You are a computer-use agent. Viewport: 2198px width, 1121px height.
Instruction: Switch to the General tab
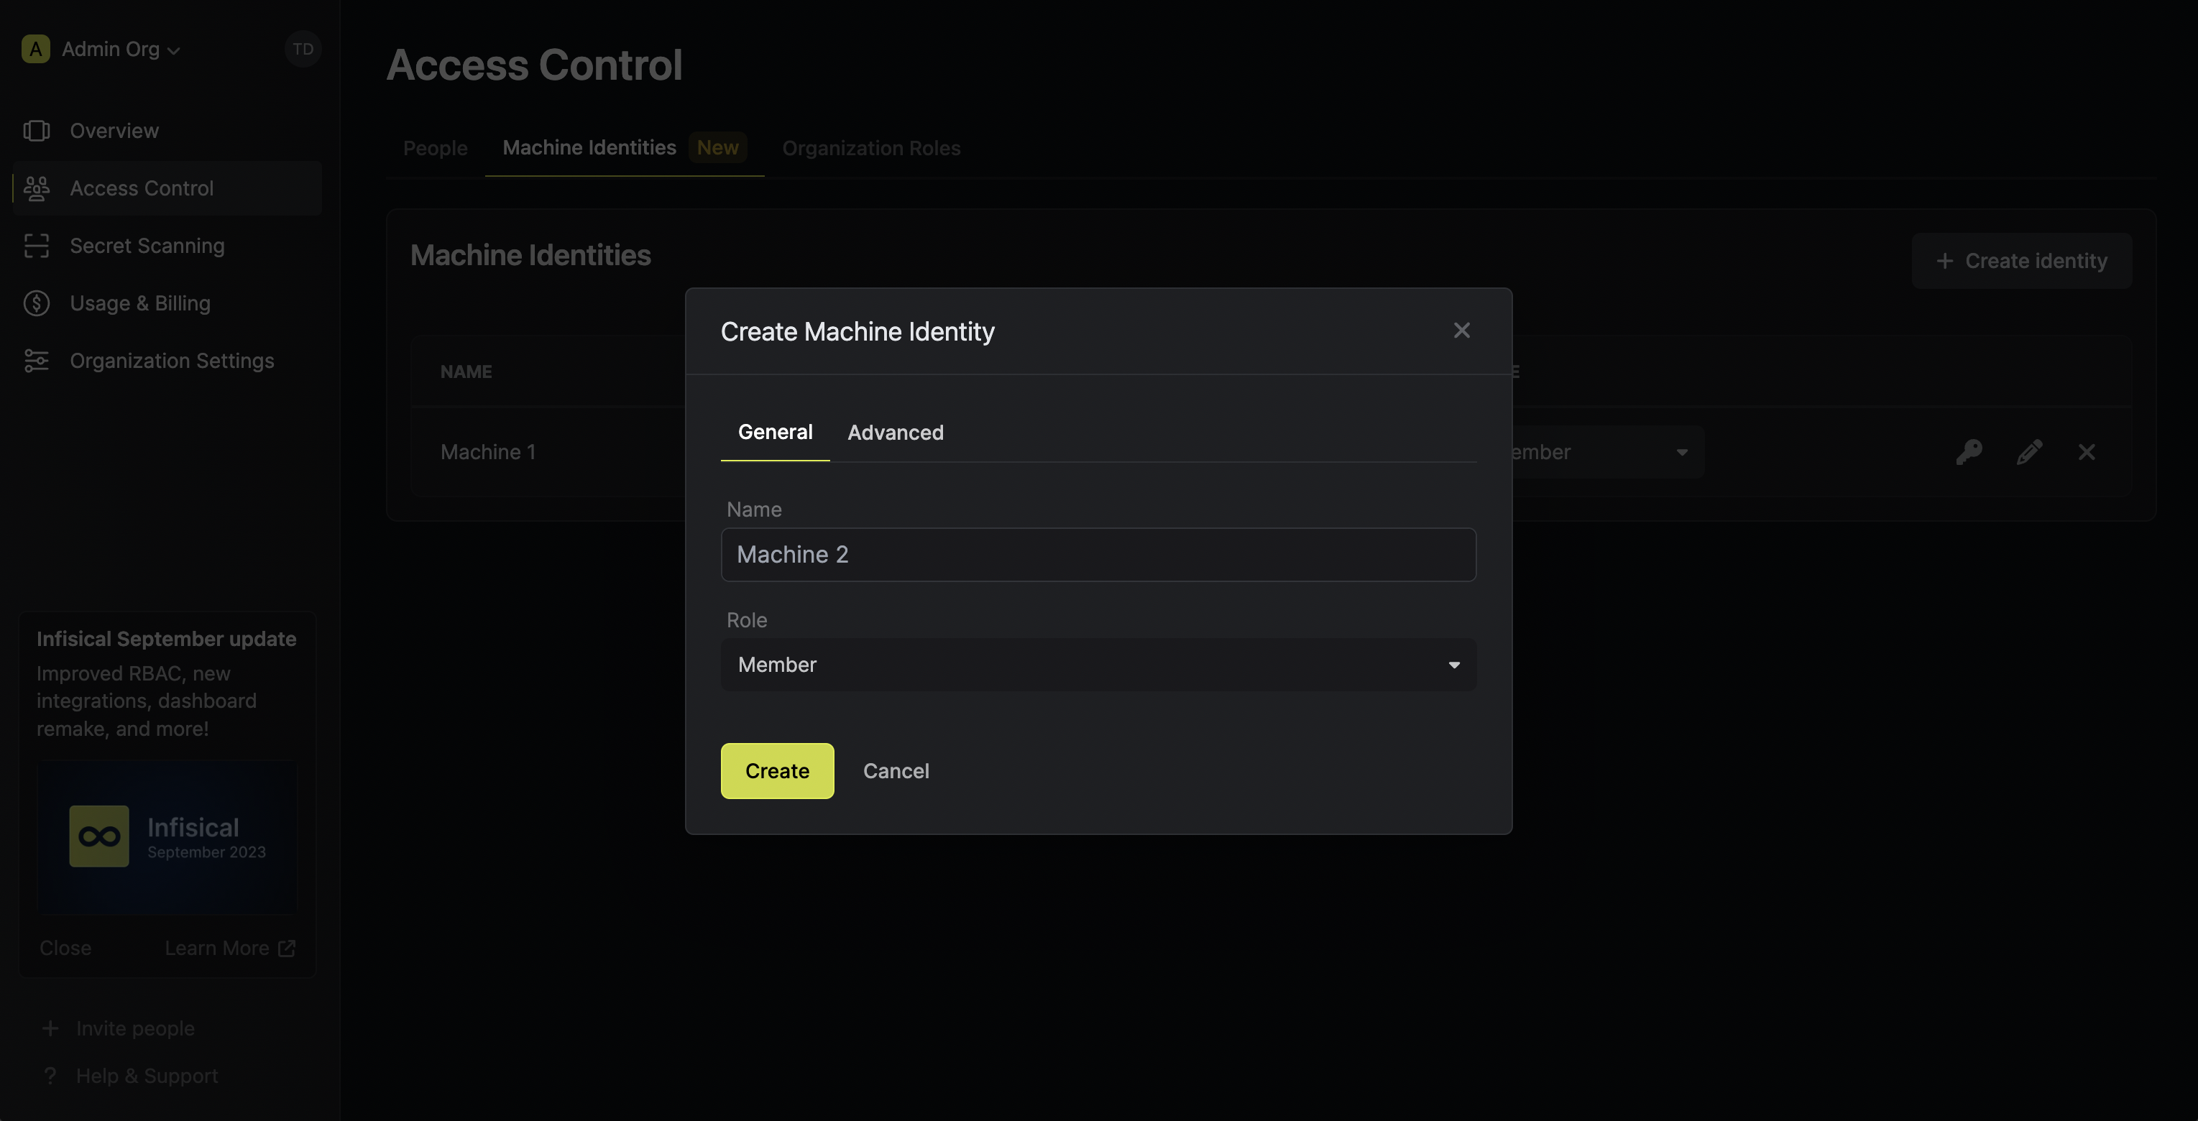tap(775, 433)
